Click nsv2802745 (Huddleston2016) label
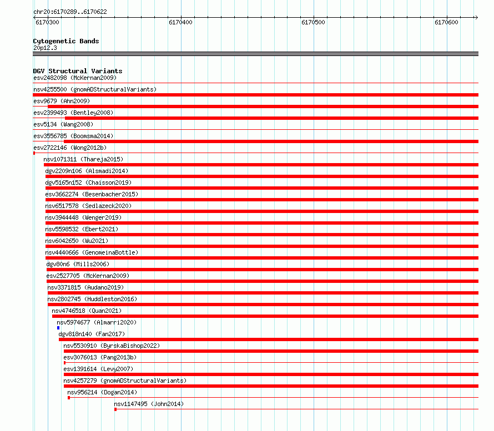Viewport: 494px width, 431px height. click(x=92, y=299)
